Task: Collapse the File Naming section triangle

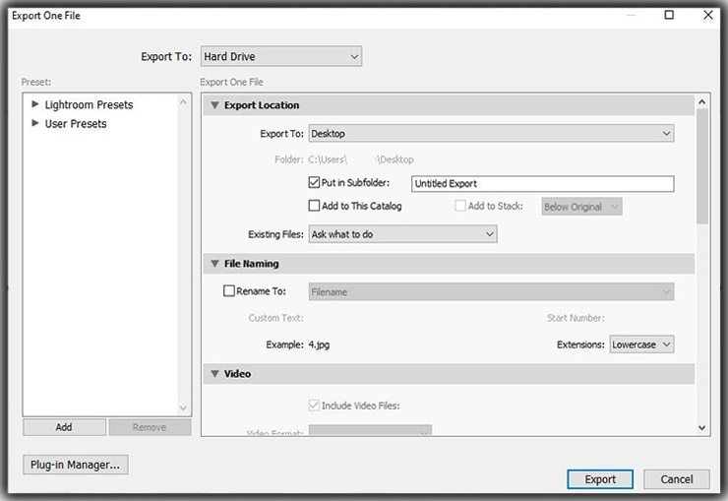Action: pyautogui.click(x=214, y=264)
